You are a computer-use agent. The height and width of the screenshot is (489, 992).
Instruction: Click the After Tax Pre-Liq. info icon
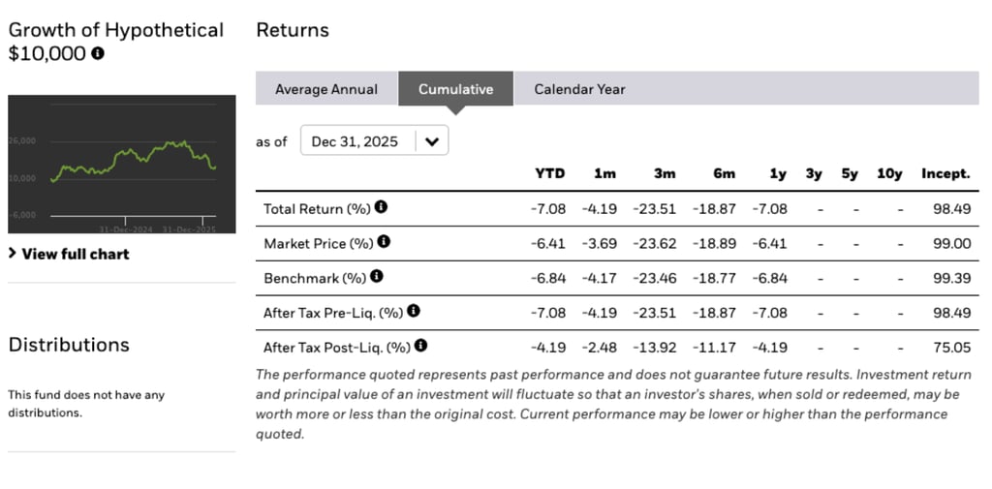coord(414,311)
